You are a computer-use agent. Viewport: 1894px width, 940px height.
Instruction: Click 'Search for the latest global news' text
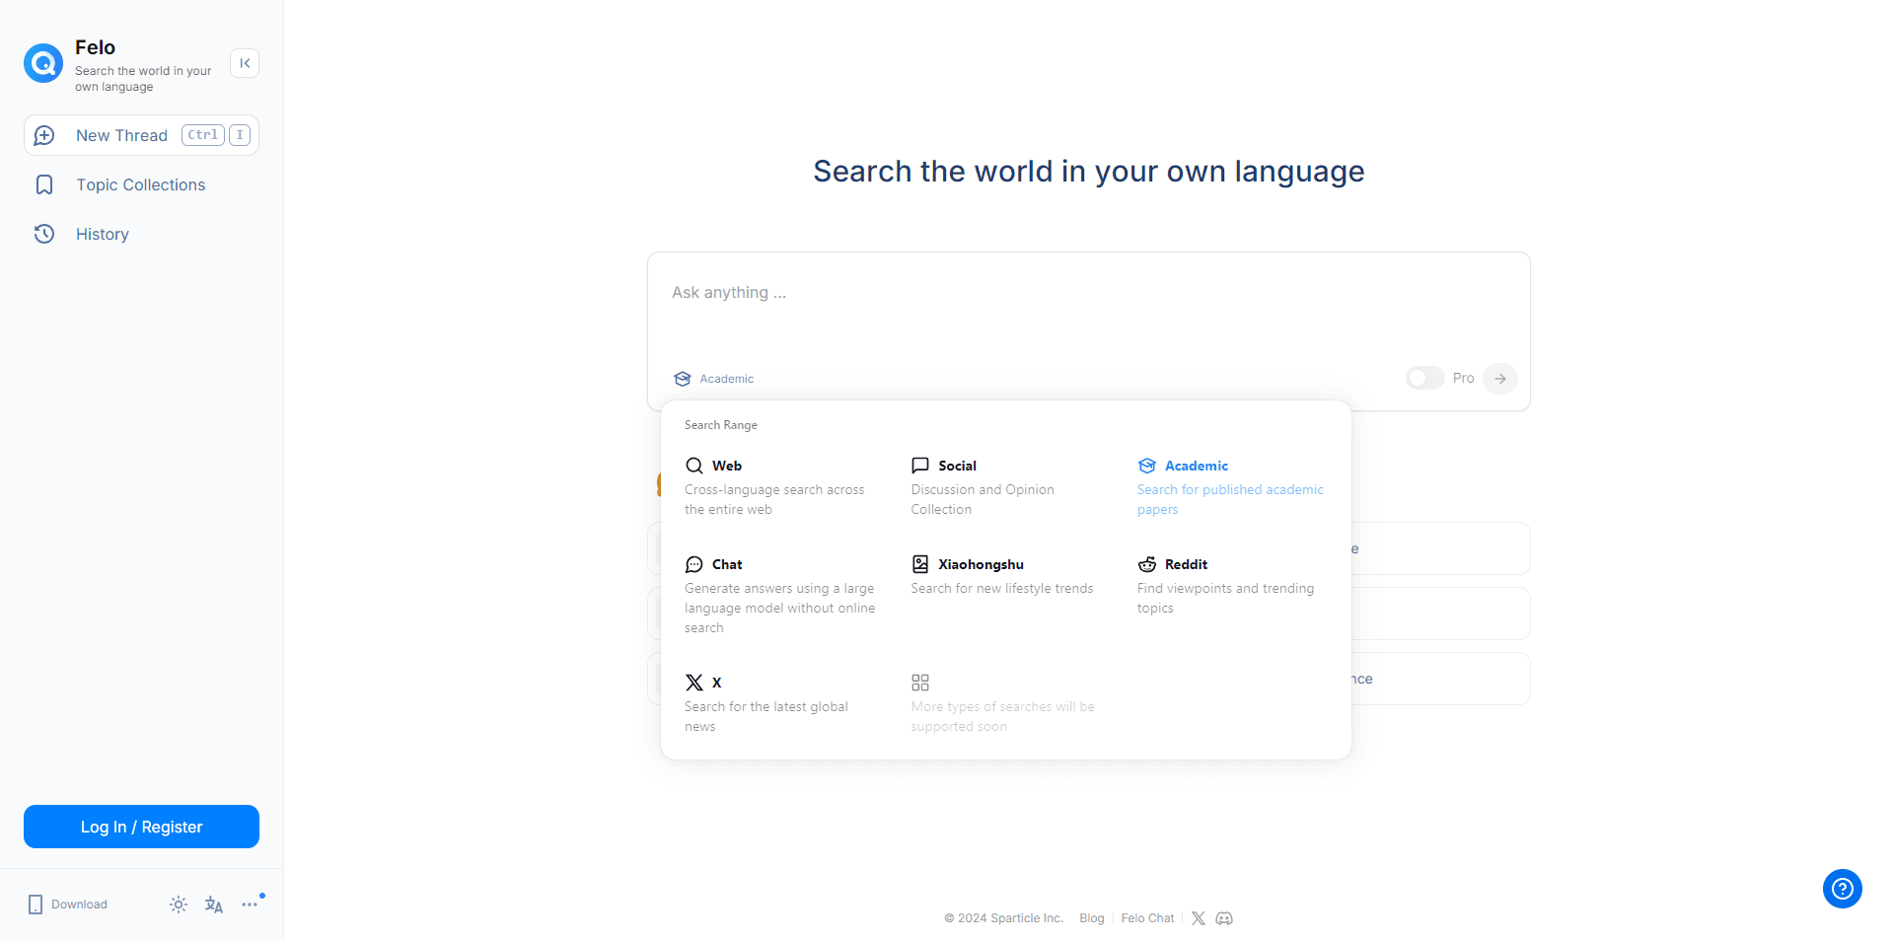coord(766,717)
